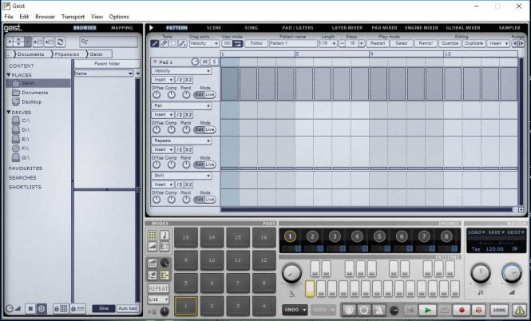
Task: Click the Remix button
Action: (x=426, y=43)
